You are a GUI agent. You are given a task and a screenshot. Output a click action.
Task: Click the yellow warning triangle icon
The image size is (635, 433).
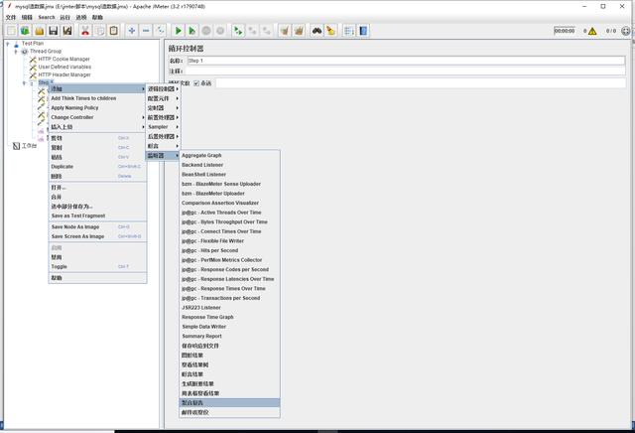click(x=592, y=31)
